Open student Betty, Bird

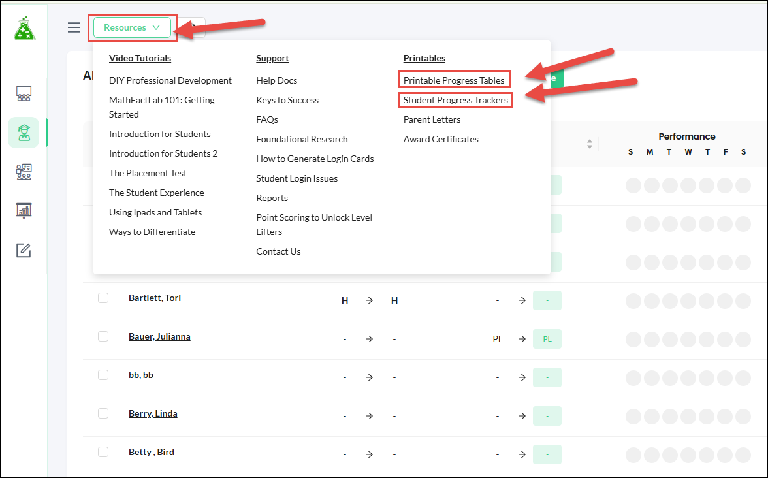pos(152,452)
